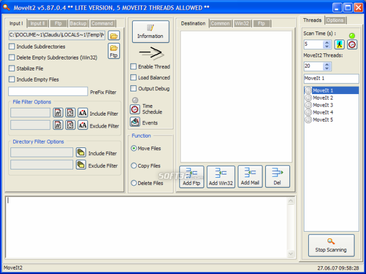Check the Stabilize File option

(x=12, y=68)
